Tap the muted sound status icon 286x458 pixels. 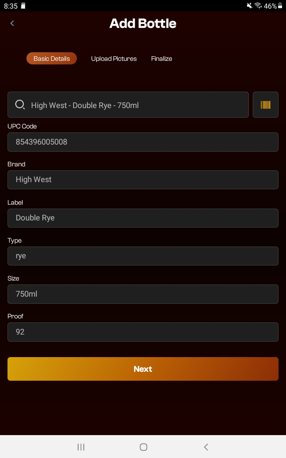[249, 6]
